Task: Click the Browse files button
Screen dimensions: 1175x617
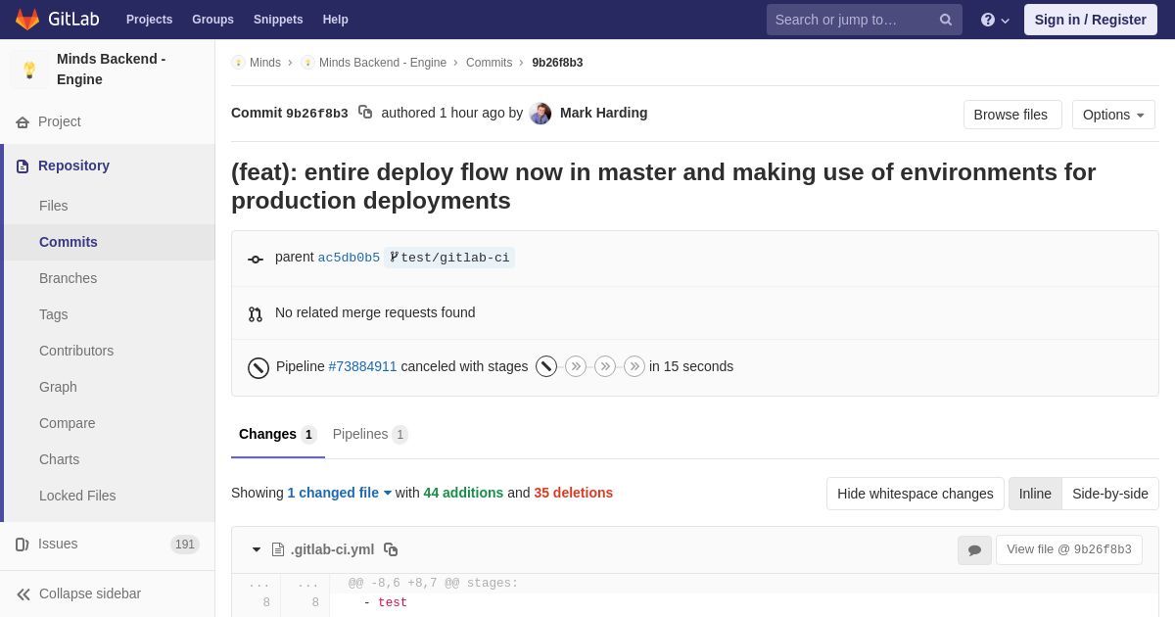Action: pyautogui.click(x=1012, y=115)
